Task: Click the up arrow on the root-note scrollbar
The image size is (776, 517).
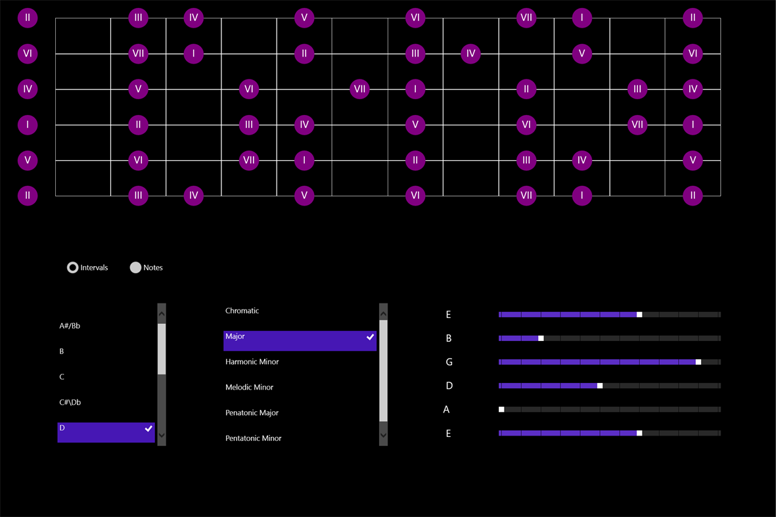Action: [x=162, y=313]
